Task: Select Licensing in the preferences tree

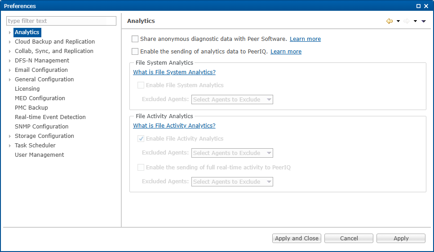Action: click(27, 89)
